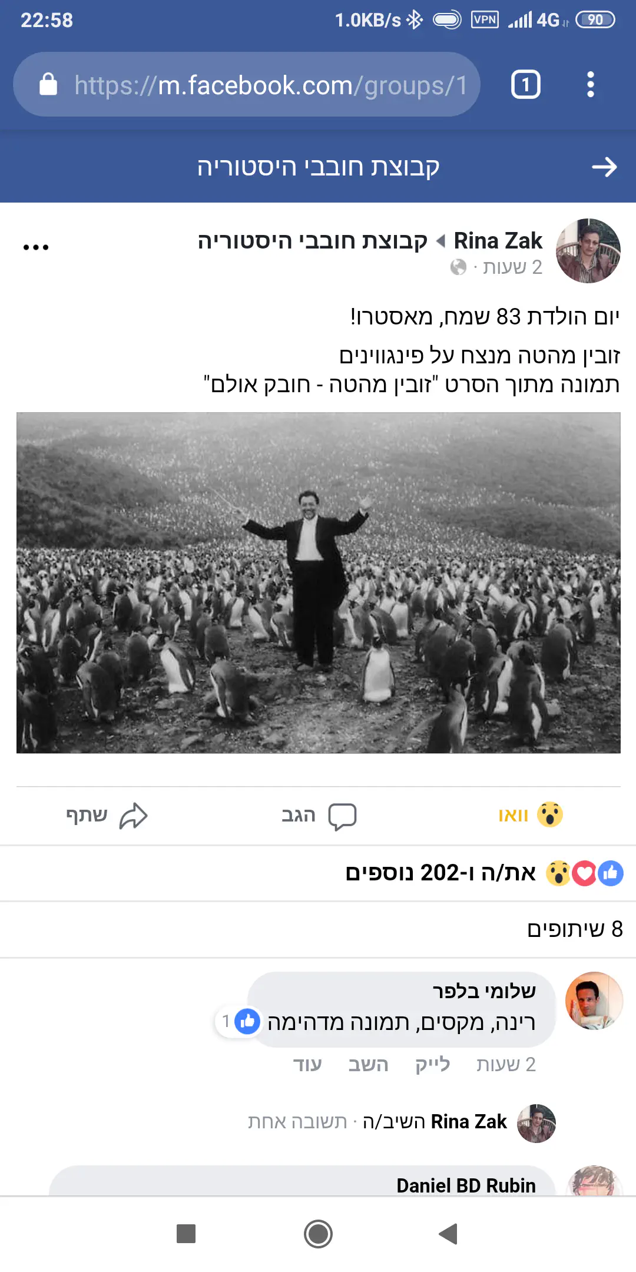
Task: Toggle like on the first comment
Action: tap(432, 1065)
